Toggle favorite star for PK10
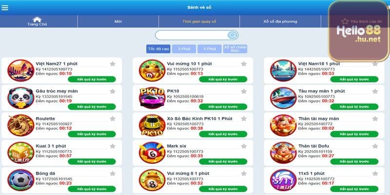The width and height of the screenshot is (390, 195). (244, 91)
